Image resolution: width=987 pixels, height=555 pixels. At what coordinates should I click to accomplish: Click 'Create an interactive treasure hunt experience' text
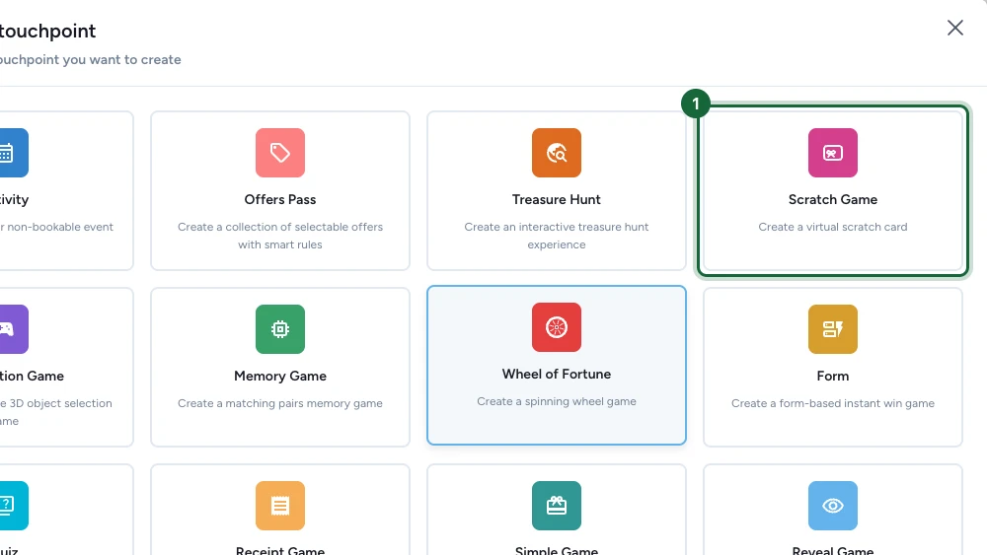pos(557,236)
